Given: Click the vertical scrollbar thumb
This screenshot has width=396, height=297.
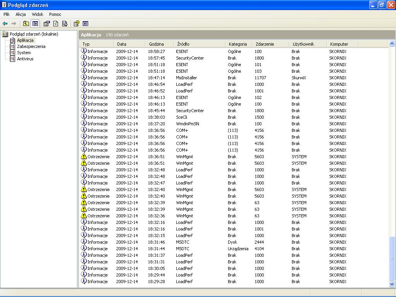Looking at the screenshot, I should (392, 258).
